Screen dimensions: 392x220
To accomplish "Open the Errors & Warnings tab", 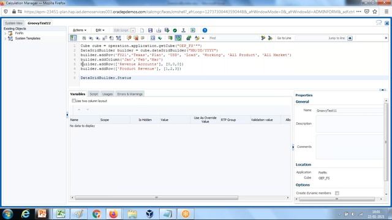I will [x=130, y=94].
